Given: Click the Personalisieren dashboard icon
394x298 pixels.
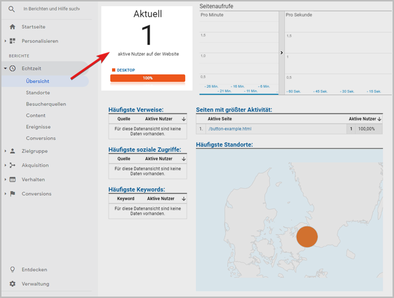Looking at the screenshot, I should (12, 41).
